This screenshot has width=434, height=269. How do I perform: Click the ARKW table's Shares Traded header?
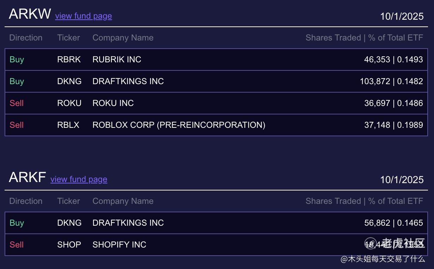click(x=364, y=38)
